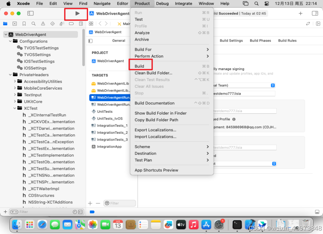
Task: Select Test in the Product menu
Action: coord(172,19)
